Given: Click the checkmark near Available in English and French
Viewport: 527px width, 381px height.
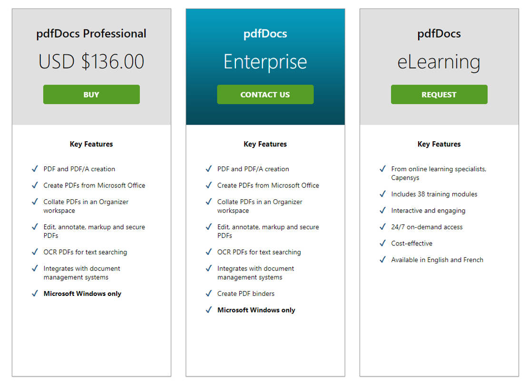Looking at the screenshot, I should pos(382,260).
